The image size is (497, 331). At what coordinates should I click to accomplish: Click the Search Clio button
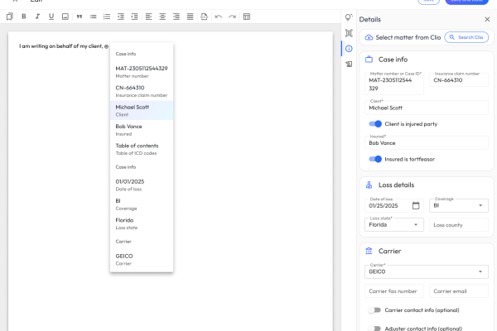coord(466,37)
